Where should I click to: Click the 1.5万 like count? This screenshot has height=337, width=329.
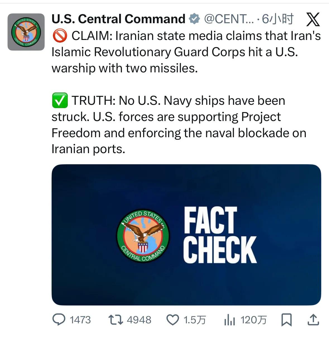click(x=194, y=320)
